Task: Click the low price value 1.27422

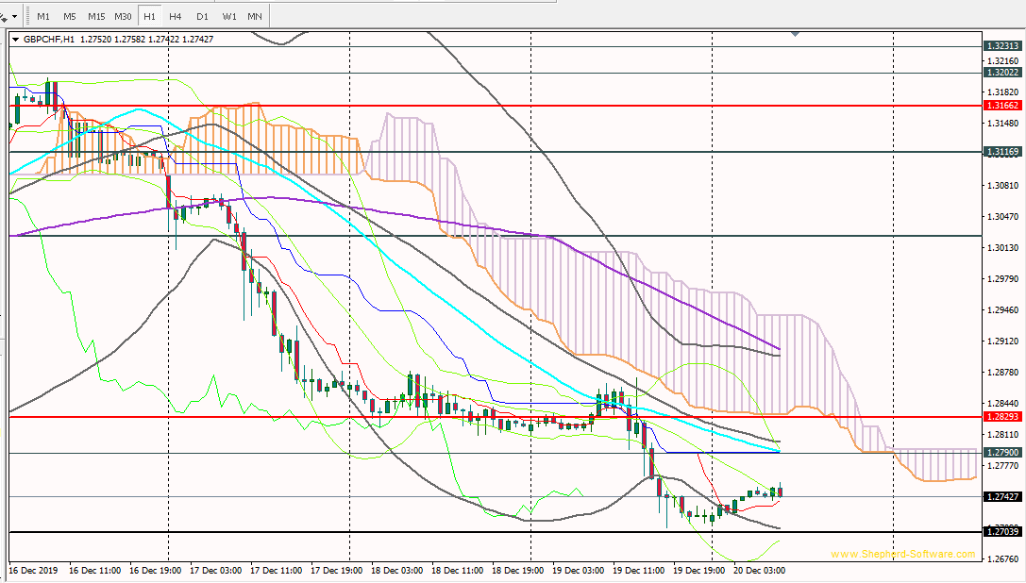Action: point(163,40)
